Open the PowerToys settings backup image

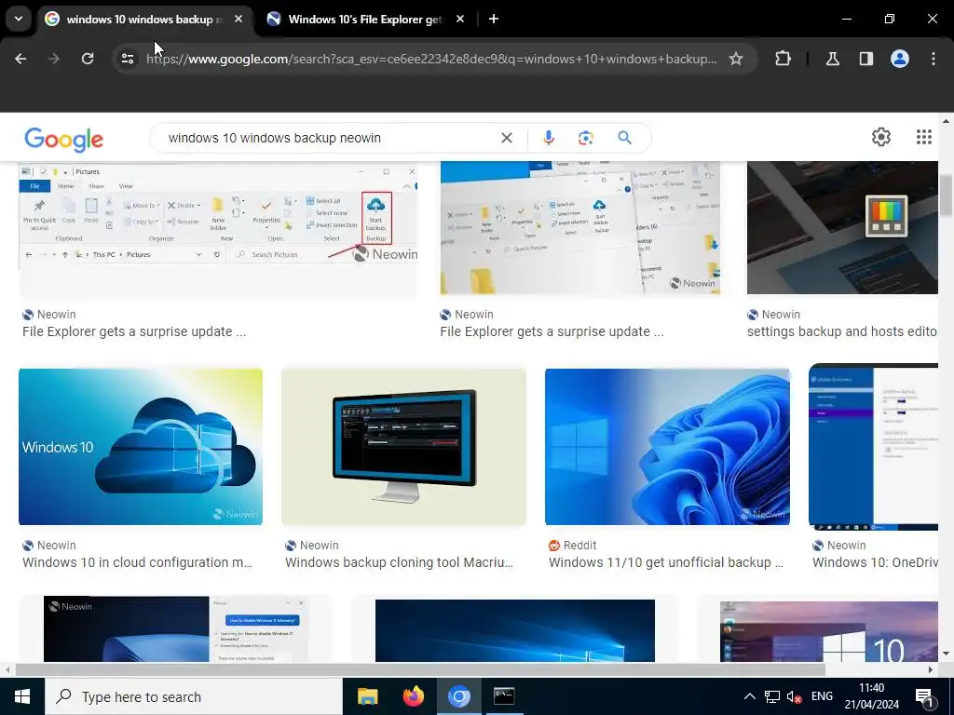pos(842,228)
